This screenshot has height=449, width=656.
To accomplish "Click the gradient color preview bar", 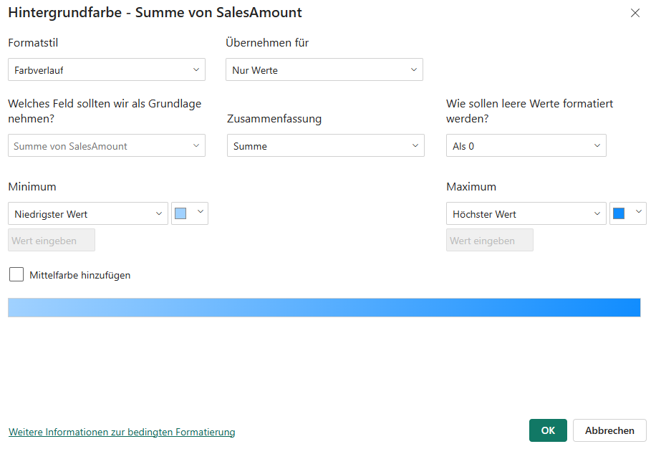I will point(324,307).
